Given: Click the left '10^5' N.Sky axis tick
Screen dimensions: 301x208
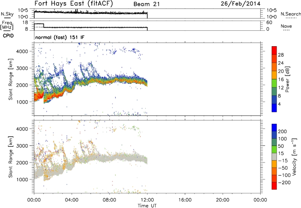Looking at the screenshot, I should (23, 11).
